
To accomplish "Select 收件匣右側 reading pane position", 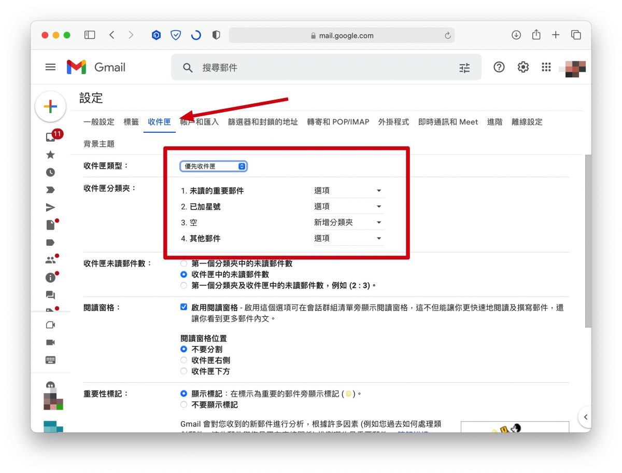I will tap(183, 360).
